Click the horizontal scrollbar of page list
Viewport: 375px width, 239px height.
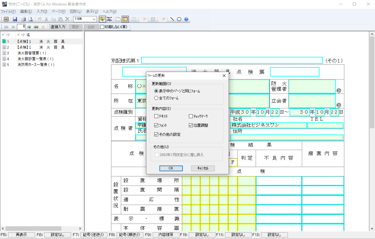tap(41, 228)
